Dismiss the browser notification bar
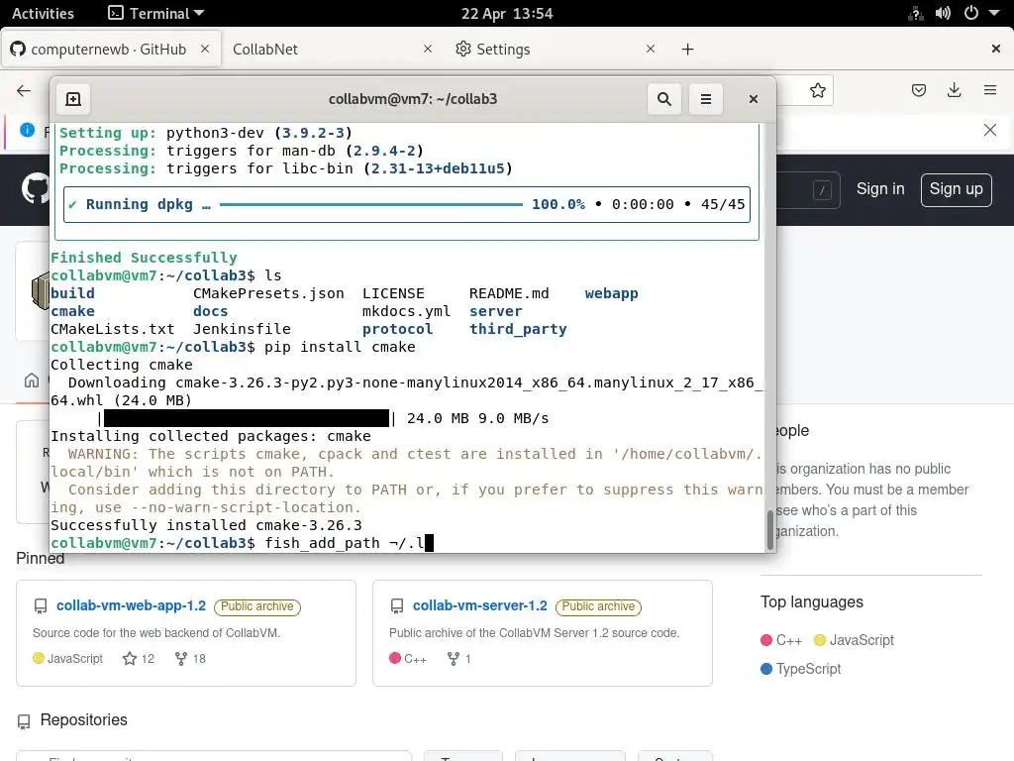The height and width of the screenshot is (761, 1014). tap(989, 130)
